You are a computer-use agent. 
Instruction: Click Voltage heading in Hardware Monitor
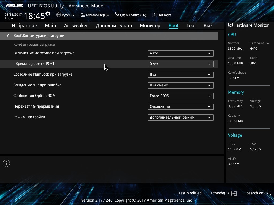point(235,135)
